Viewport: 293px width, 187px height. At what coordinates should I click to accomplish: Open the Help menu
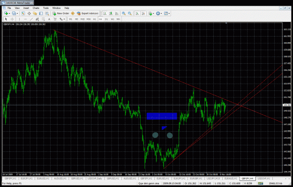(x=67, y=8)
